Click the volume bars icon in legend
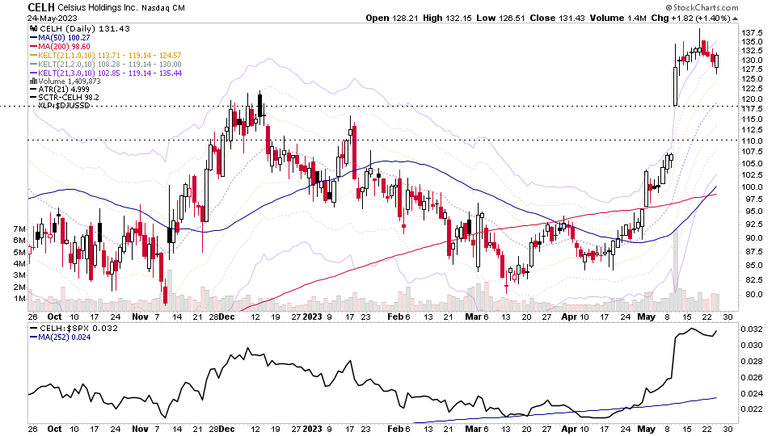 point(34,81)
